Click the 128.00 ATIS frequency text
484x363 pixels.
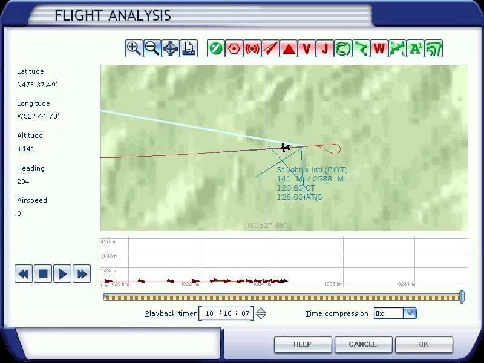tap(299, 197)
